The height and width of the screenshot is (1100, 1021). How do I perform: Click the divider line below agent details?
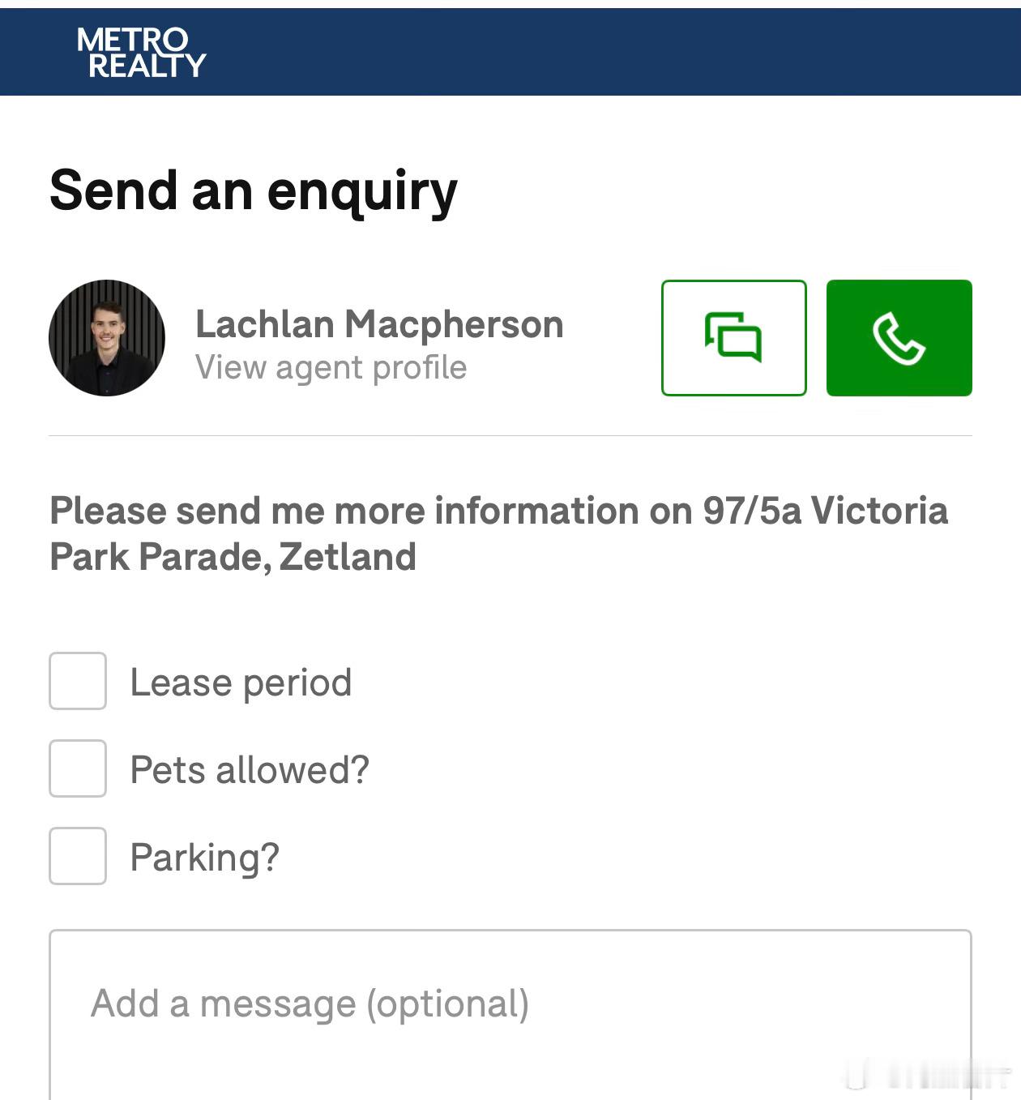pyautogui.click(x=510, y=436)
